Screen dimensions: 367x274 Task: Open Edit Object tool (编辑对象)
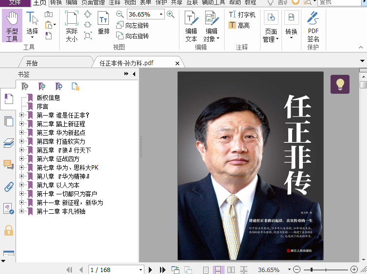click(x=211, y=26)
